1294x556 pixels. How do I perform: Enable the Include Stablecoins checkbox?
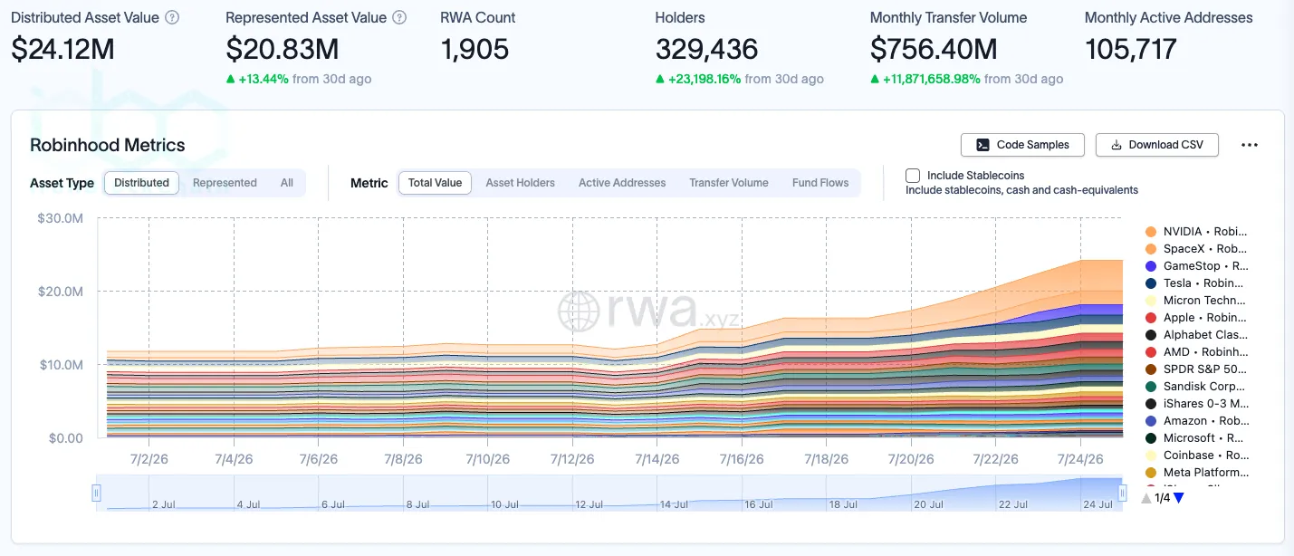913,176
